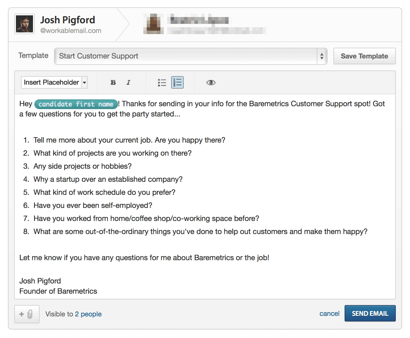Preview the email with eye icon
The width and height of the screenshot is (410, 338).
211,82
